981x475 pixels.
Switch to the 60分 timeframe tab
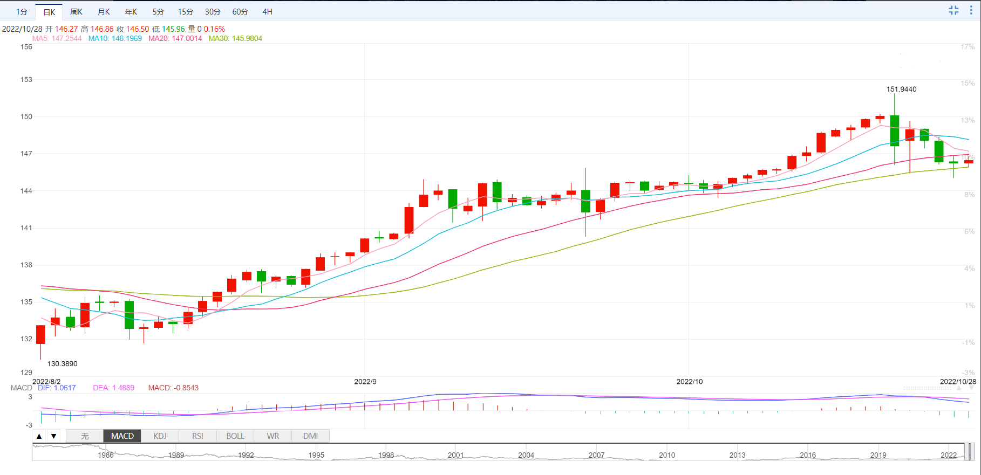240,12
